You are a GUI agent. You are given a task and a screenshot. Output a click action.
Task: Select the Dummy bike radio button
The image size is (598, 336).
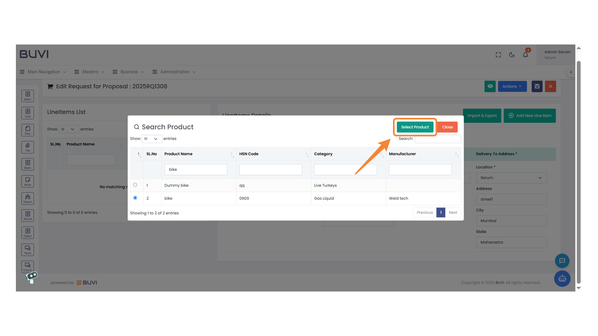(135, 185)
